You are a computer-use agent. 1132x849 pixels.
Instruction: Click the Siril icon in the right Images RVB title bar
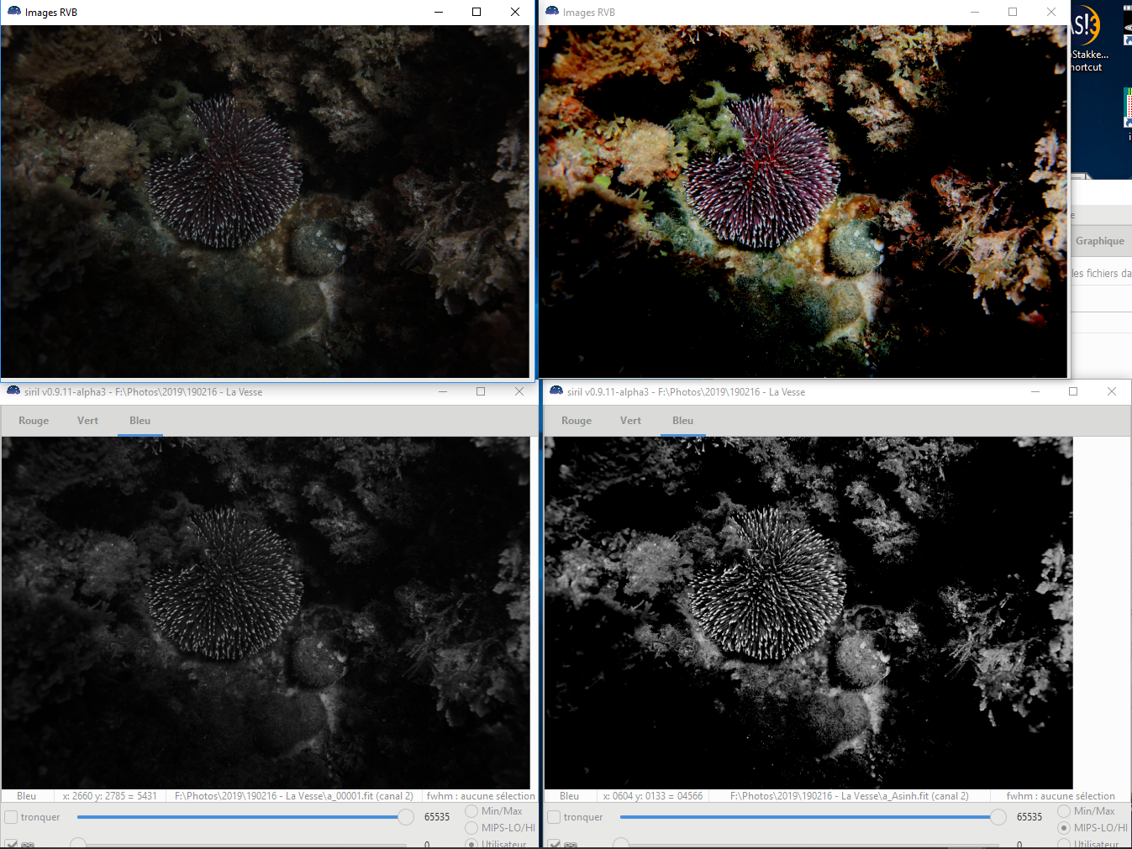(552, 11)
